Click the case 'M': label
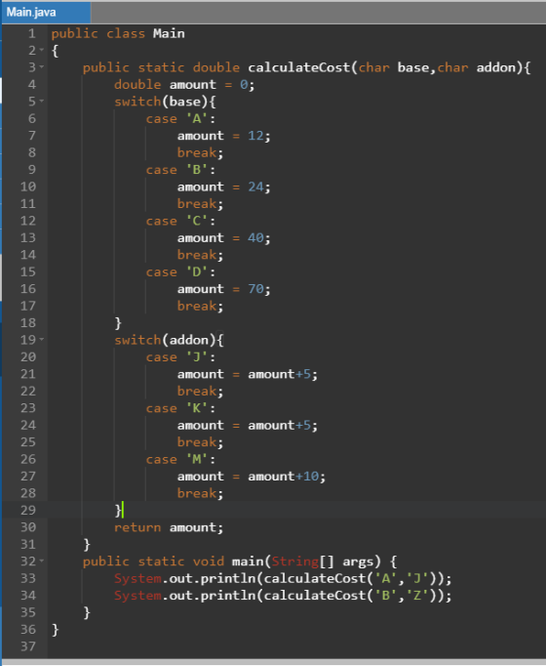546x666 pixels. pyautogui.click(x=180, y=459)
